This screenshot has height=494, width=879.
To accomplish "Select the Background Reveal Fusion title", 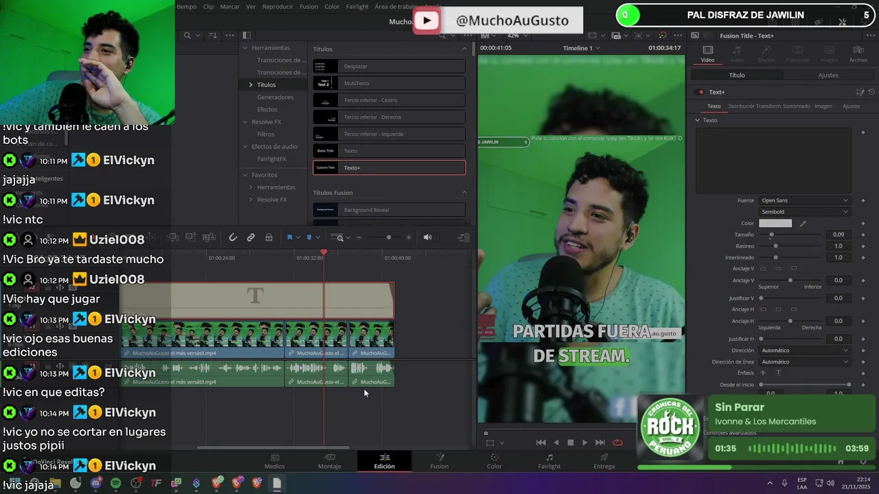I will click(389, 210).
